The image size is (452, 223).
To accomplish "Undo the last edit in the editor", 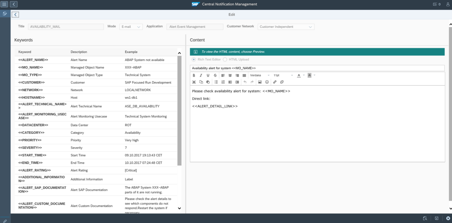I will click(245, 82).
